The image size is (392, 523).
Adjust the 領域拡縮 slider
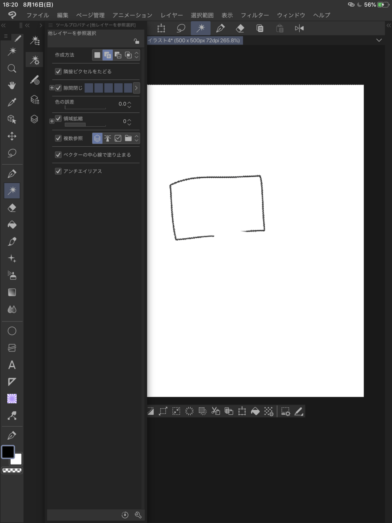tap(85, 125)
